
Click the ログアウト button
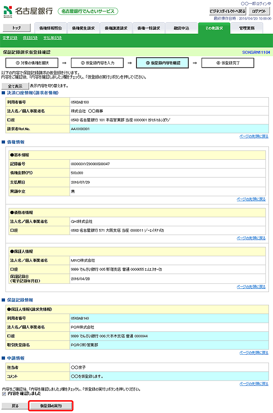point(259,11)
